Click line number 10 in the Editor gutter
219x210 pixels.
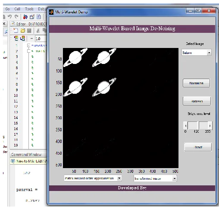[16, 95]
